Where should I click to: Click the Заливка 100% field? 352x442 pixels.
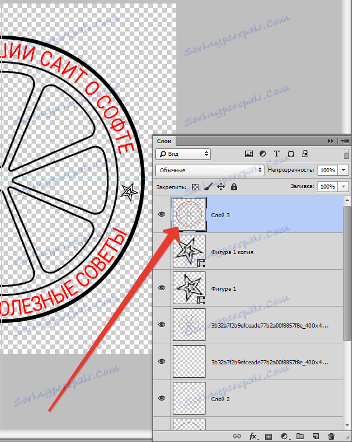(x=327, y=187)
